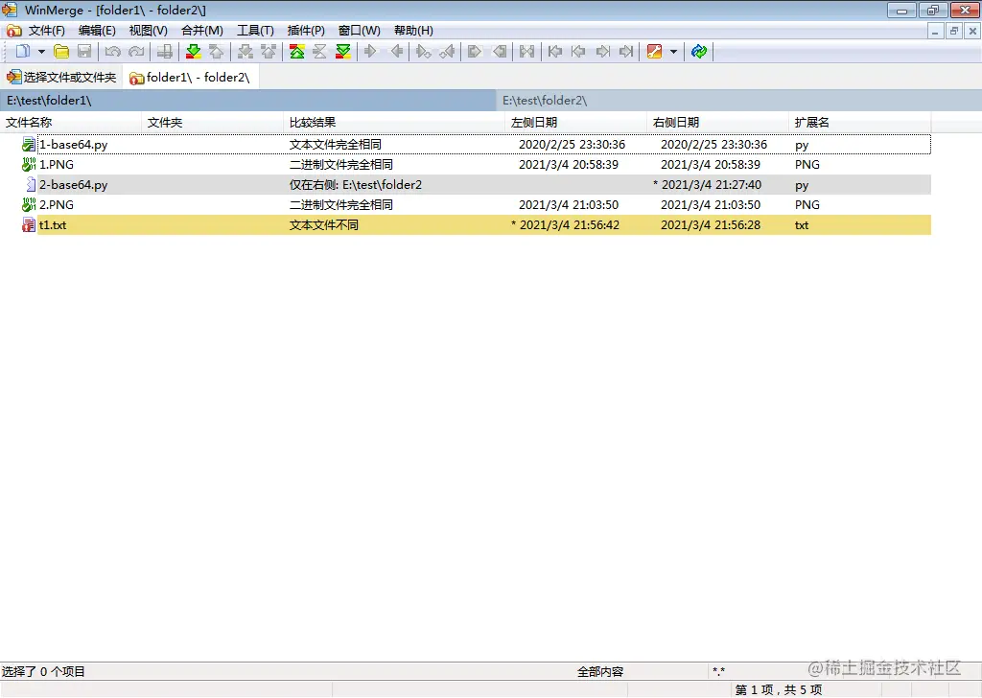Sort by the 扩展名 column header

pos(859,123)
